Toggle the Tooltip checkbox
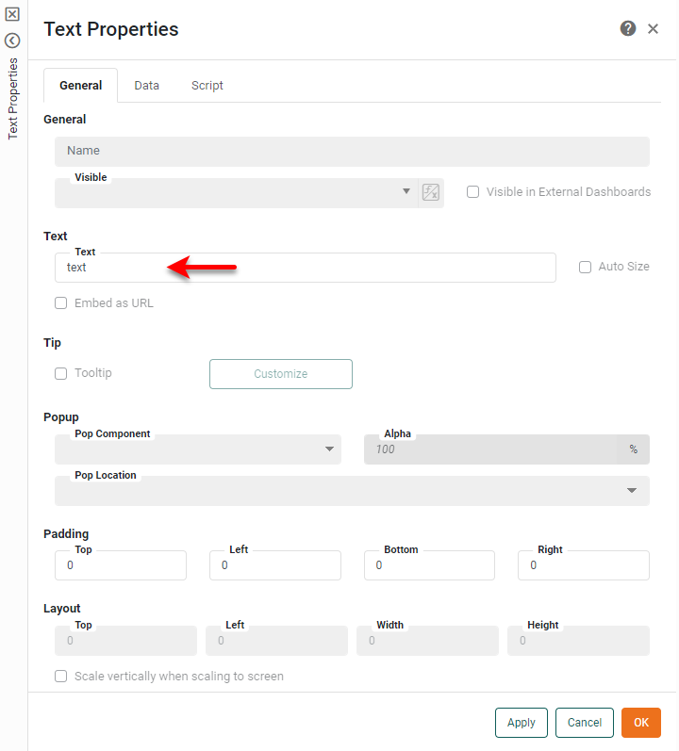Screen dimensions: 679x751 tap(61, 373)
